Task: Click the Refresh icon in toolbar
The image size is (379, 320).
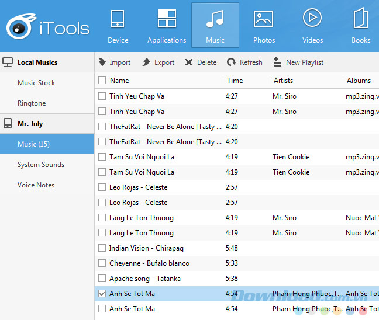Action: [232, 62]
